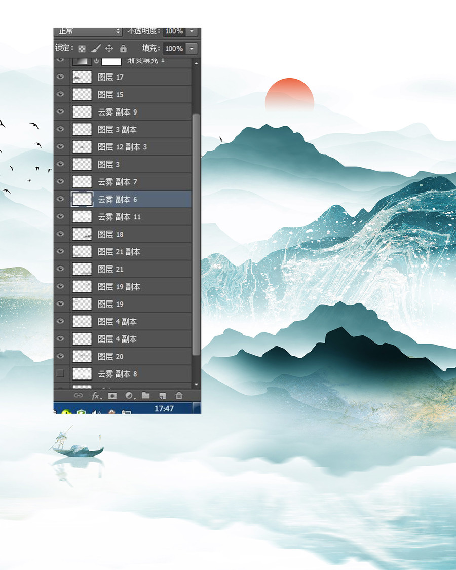The image size is (456, 570).
Task: Click thumbnail of 图层 12 副本 3
Action: pyautogui.click(x=82, y=147)
